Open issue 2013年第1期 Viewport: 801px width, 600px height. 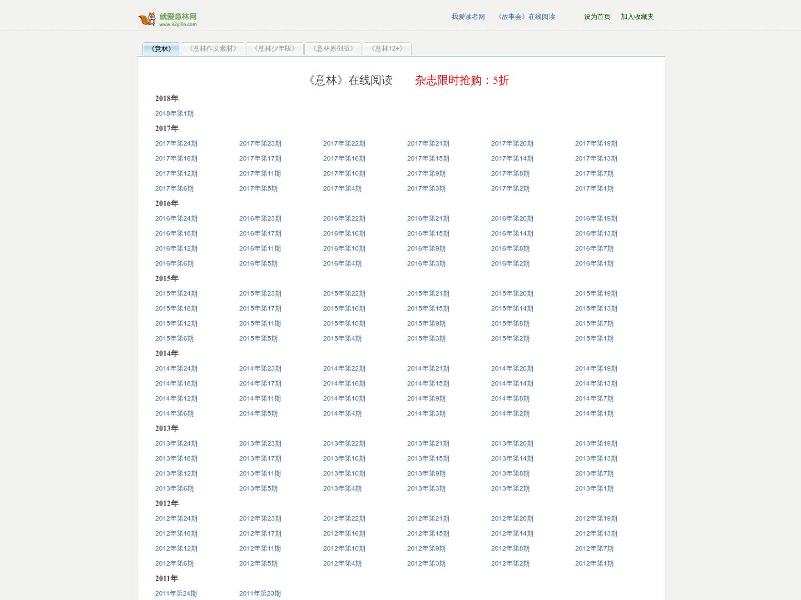[594, 488]
